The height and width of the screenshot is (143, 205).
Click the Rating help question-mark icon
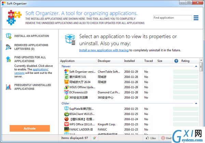coord(176,61)
